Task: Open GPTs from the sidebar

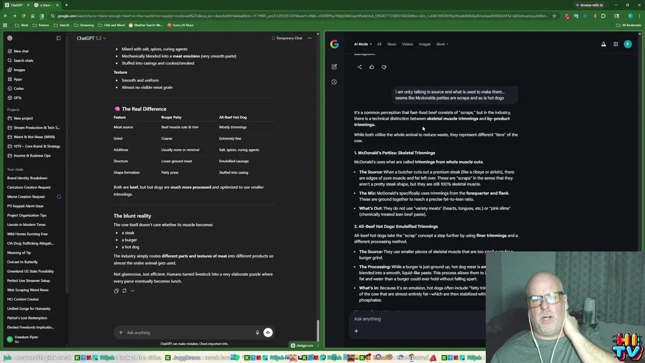Action: pyautogui.click(x=14, y=98)
